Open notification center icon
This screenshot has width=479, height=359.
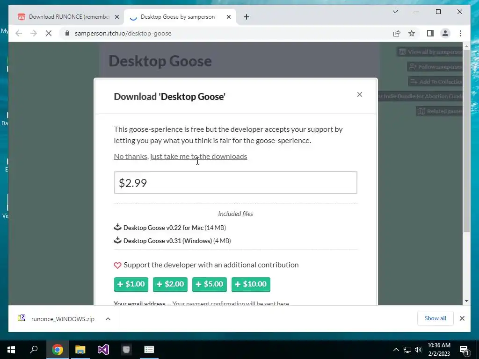[464, 350]
